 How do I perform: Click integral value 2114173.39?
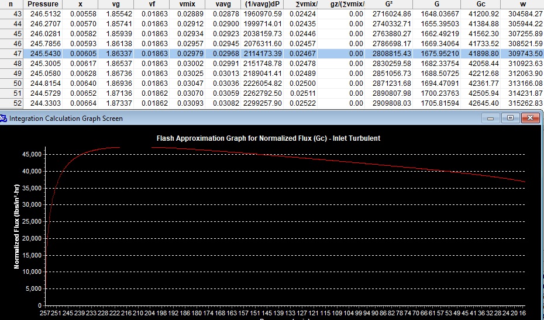[x=263, y=54]
